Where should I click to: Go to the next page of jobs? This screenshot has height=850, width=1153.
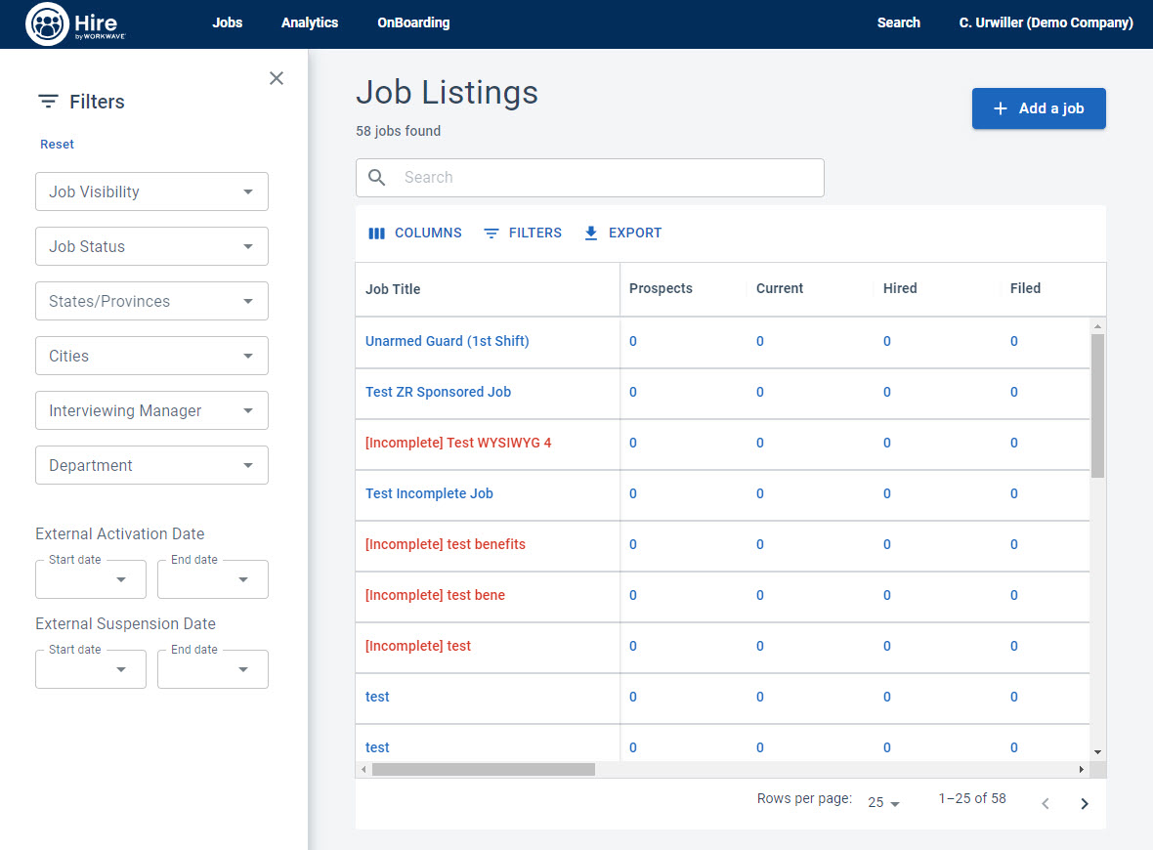[1084, 803]
